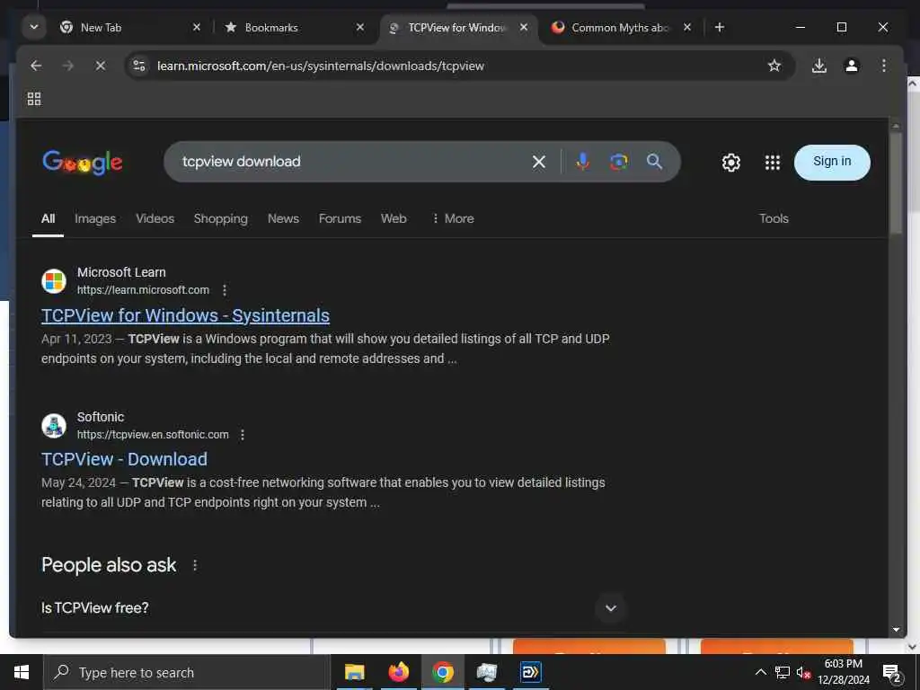This screenshot has height=690, width=920.
Task: Click the Softonic favicon
Action: pos(54,426)
